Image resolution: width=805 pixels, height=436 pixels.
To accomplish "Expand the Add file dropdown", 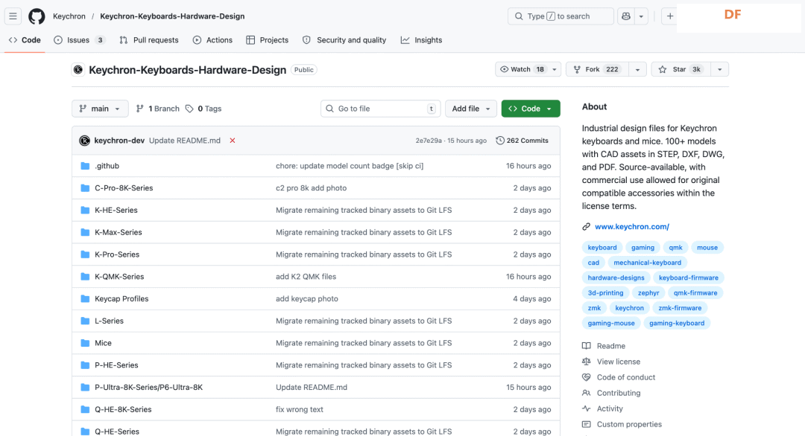I will click(471, 109).
